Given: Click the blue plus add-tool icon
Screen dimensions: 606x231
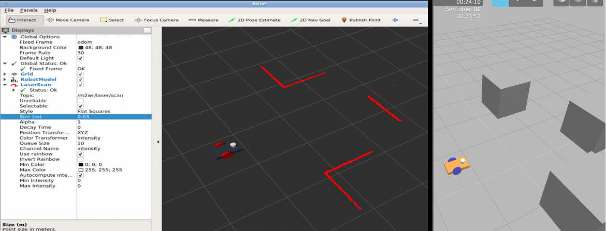Looking at the screenshot, I should [395, 20].
